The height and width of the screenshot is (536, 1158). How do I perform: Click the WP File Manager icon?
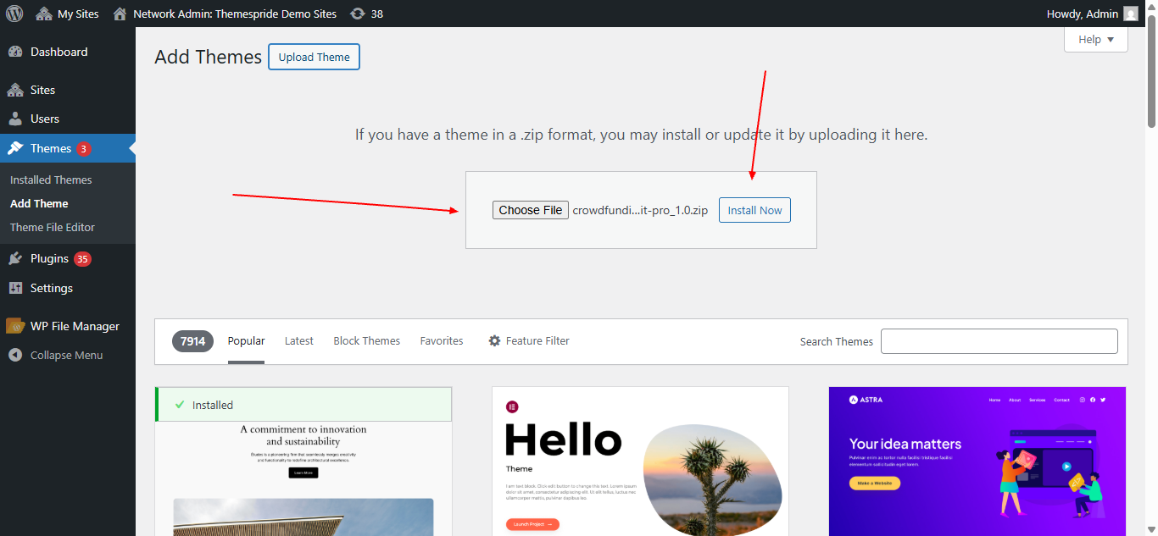(17, 325)
